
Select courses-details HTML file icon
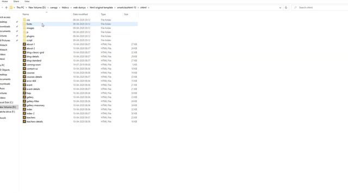(x=24, y=77)
